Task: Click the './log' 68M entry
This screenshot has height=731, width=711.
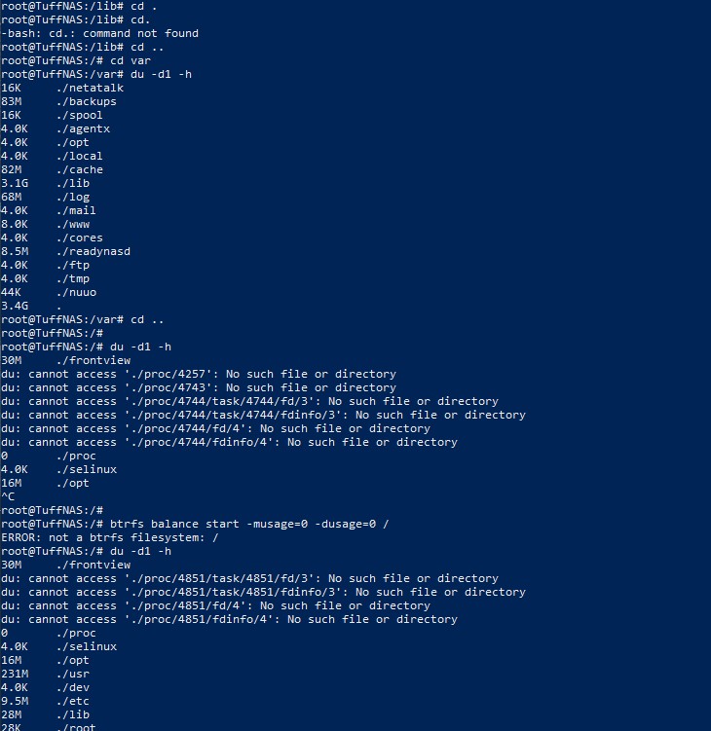Action: [45, 197]
